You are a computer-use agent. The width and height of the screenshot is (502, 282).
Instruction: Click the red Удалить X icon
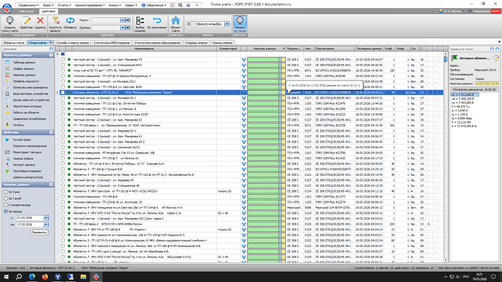[x=40, y=23]
